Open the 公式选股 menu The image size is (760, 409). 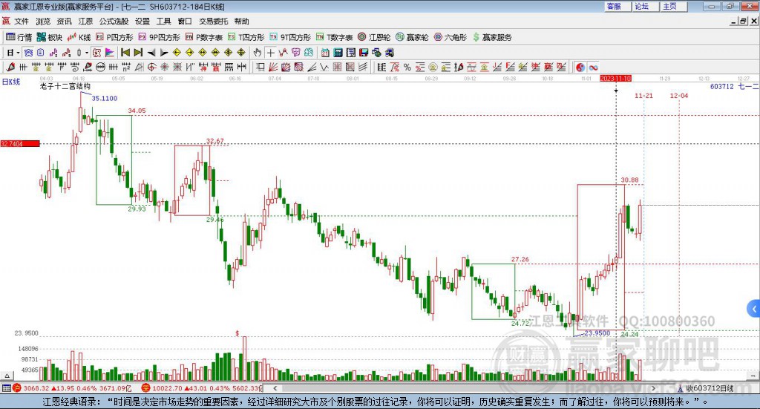pos(114,22)
